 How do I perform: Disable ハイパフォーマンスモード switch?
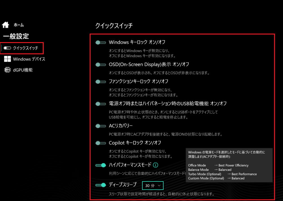point(100,165)
